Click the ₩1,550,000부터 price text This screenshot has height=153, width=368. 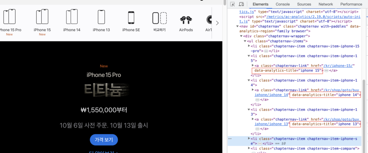pos(104,110)
